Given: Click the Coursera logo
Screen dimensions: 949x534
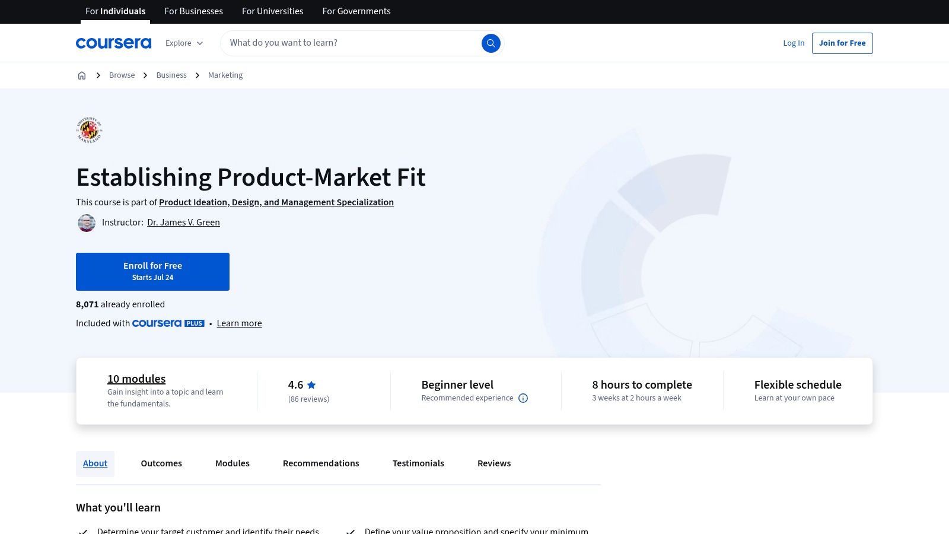Looking at the screenshot, I should pyautogui.click(x=113, y=43).
